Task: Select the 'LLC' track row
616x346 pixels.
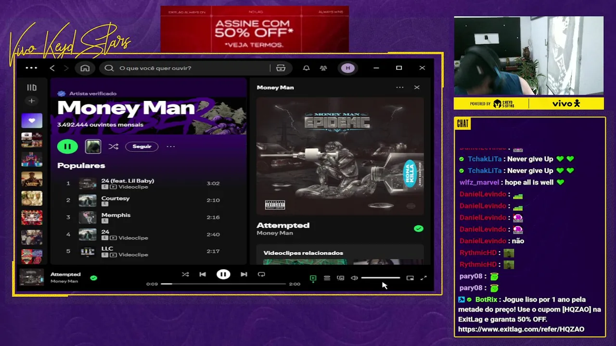Action: [149, 251]
